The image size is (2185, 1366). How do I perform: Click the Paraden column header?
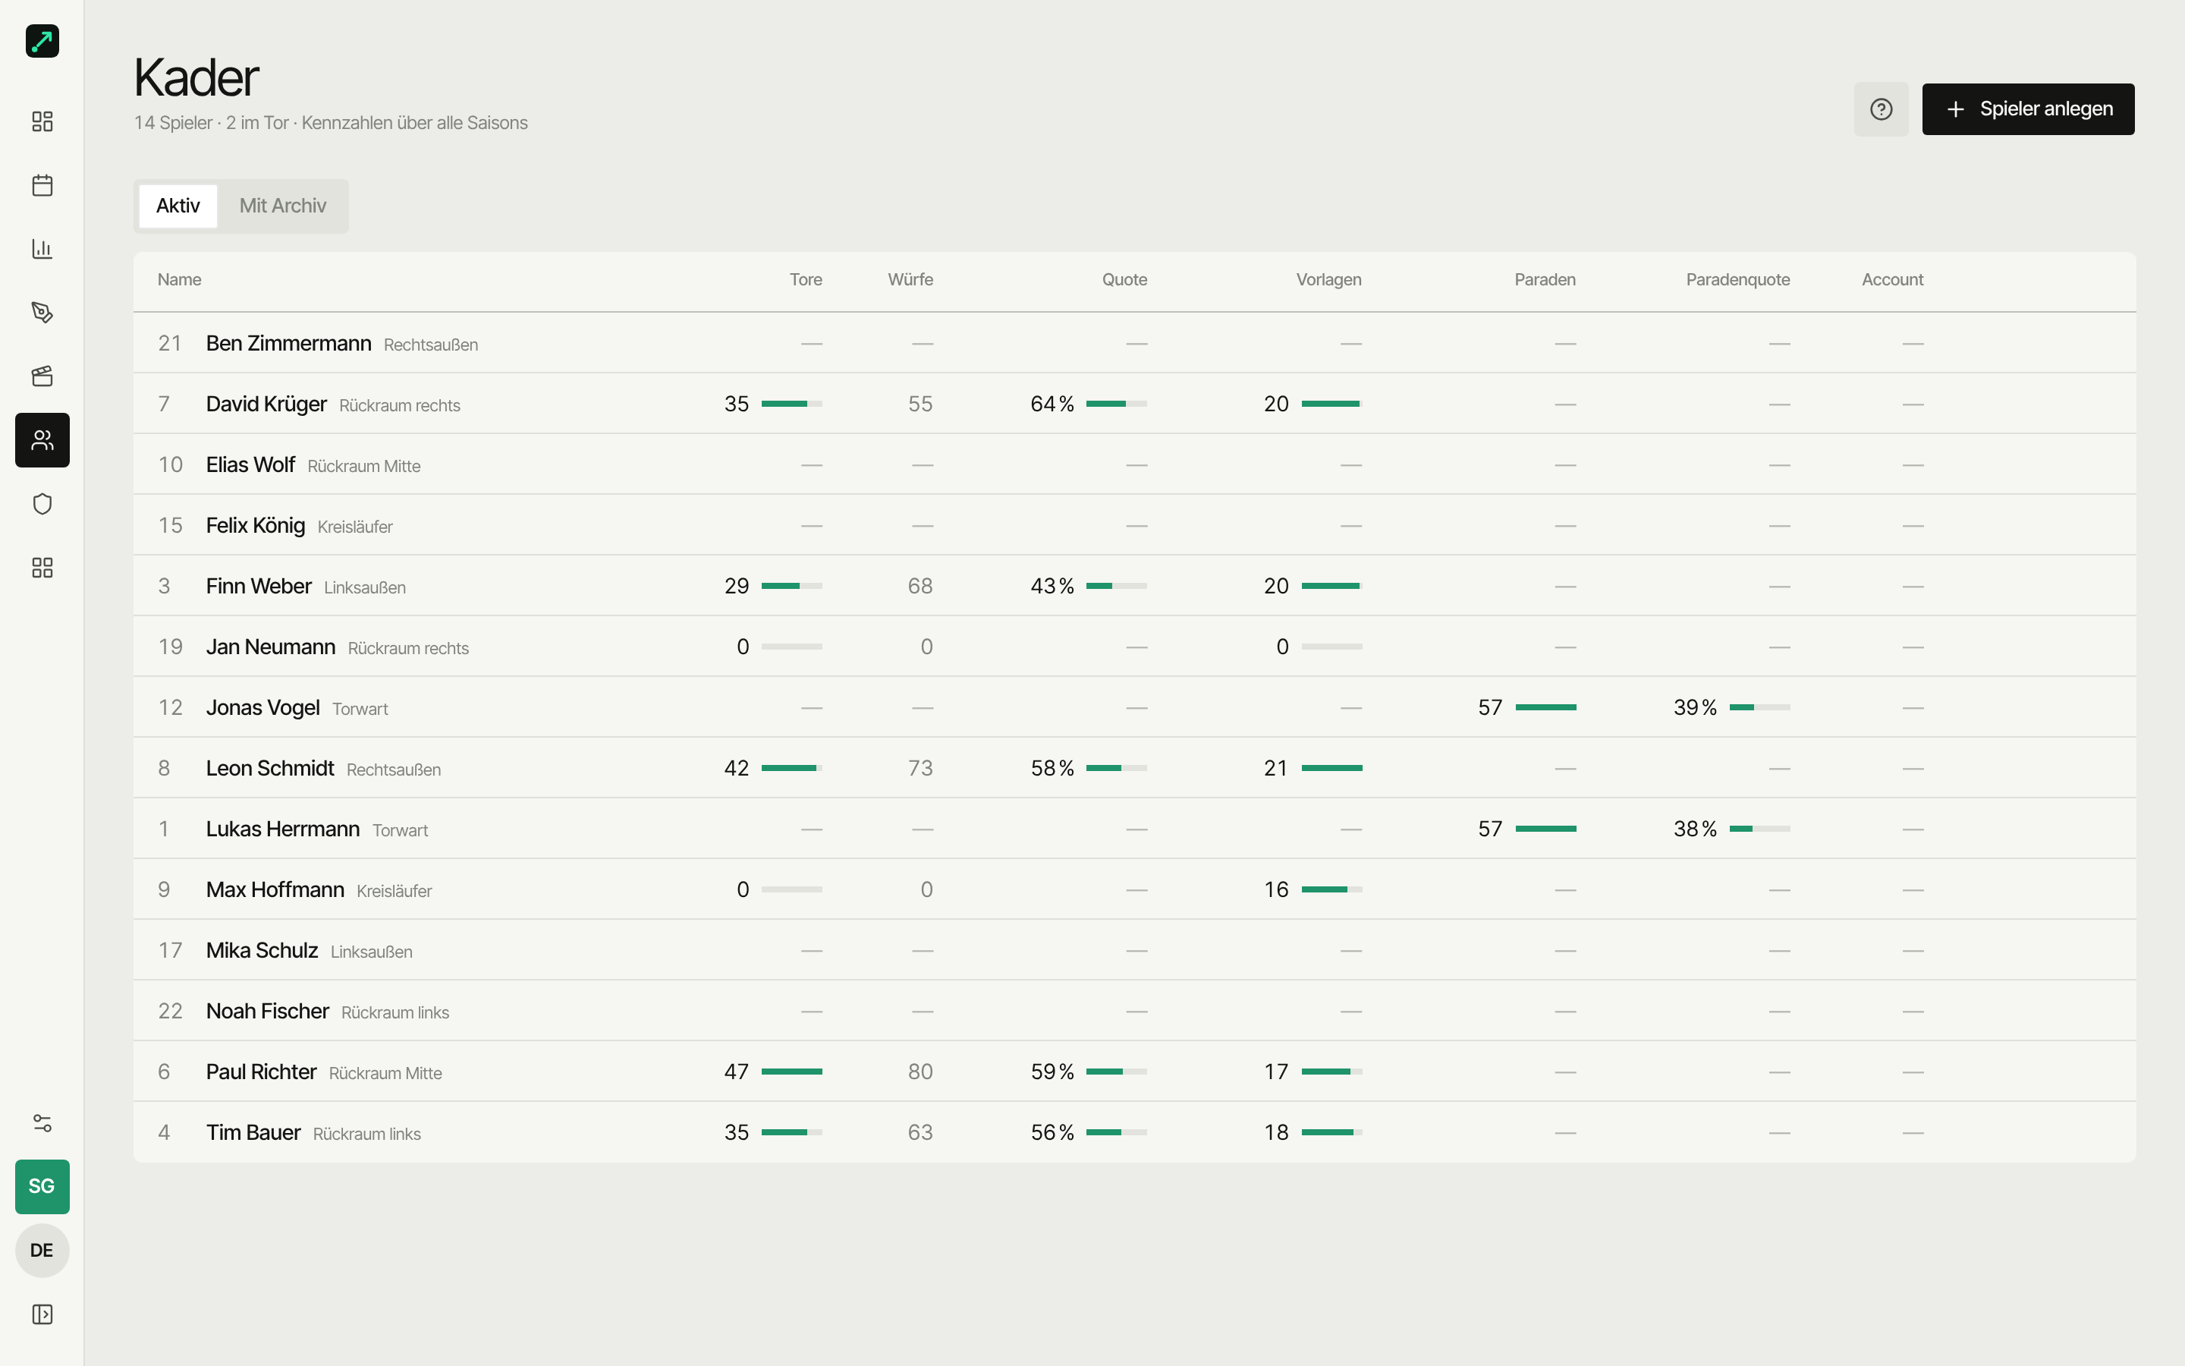point(1544,280)
